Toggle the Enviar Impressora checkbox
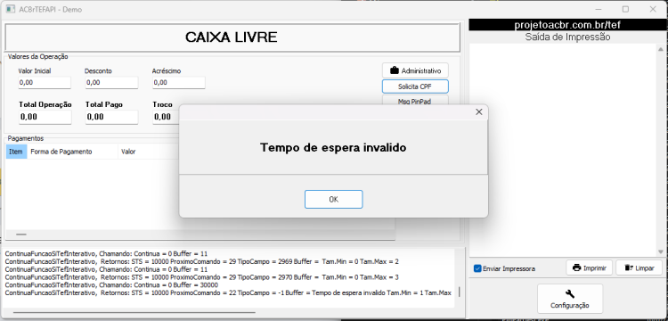This screenshot has height=321, width=668. 477,268
